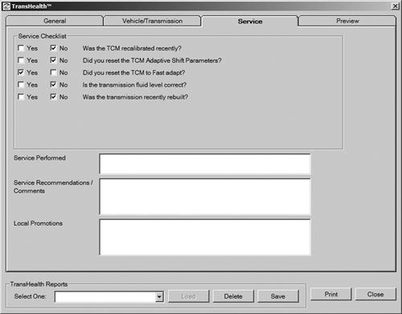402x314 pixels.
Task: Click 'Did you reset the TCM Adaptive Shift Parameters?'
Action: click(x=152, y=60)
